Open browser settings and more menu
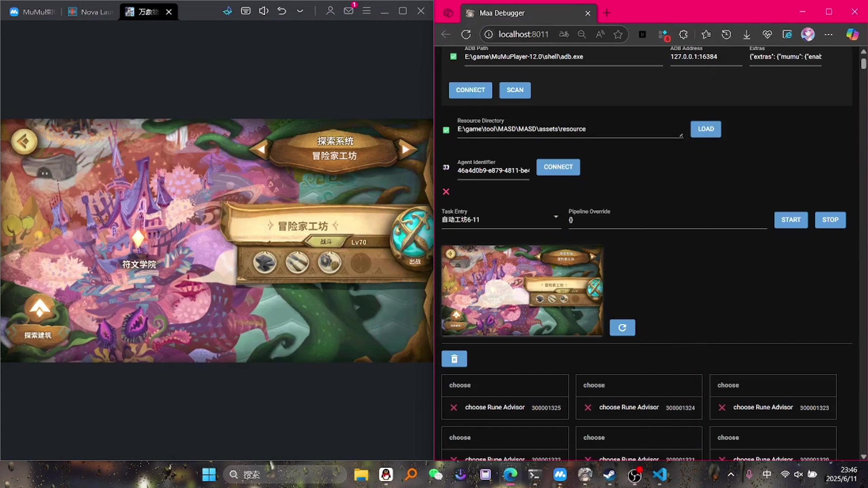 (x=828, y=34)
